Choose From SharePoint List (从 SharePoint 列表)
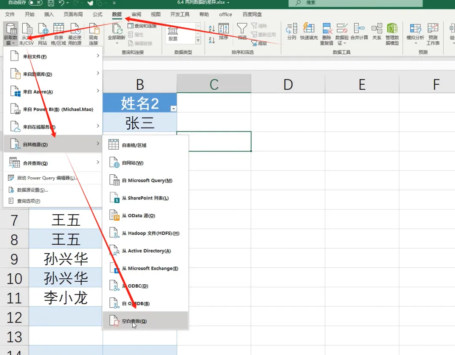 pos(145,198)
